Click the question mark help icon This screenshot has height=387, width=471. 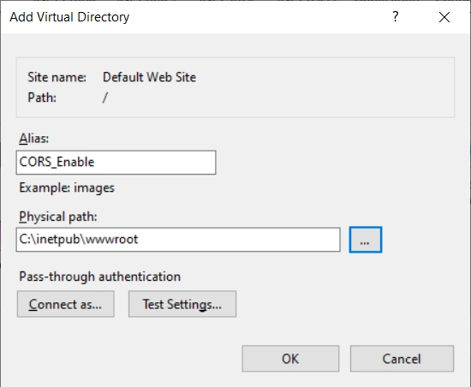tap(396, 17)
